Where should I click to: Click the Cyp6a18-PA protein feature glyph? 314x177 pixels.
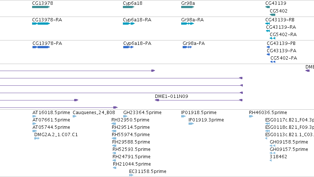(128, 47)
